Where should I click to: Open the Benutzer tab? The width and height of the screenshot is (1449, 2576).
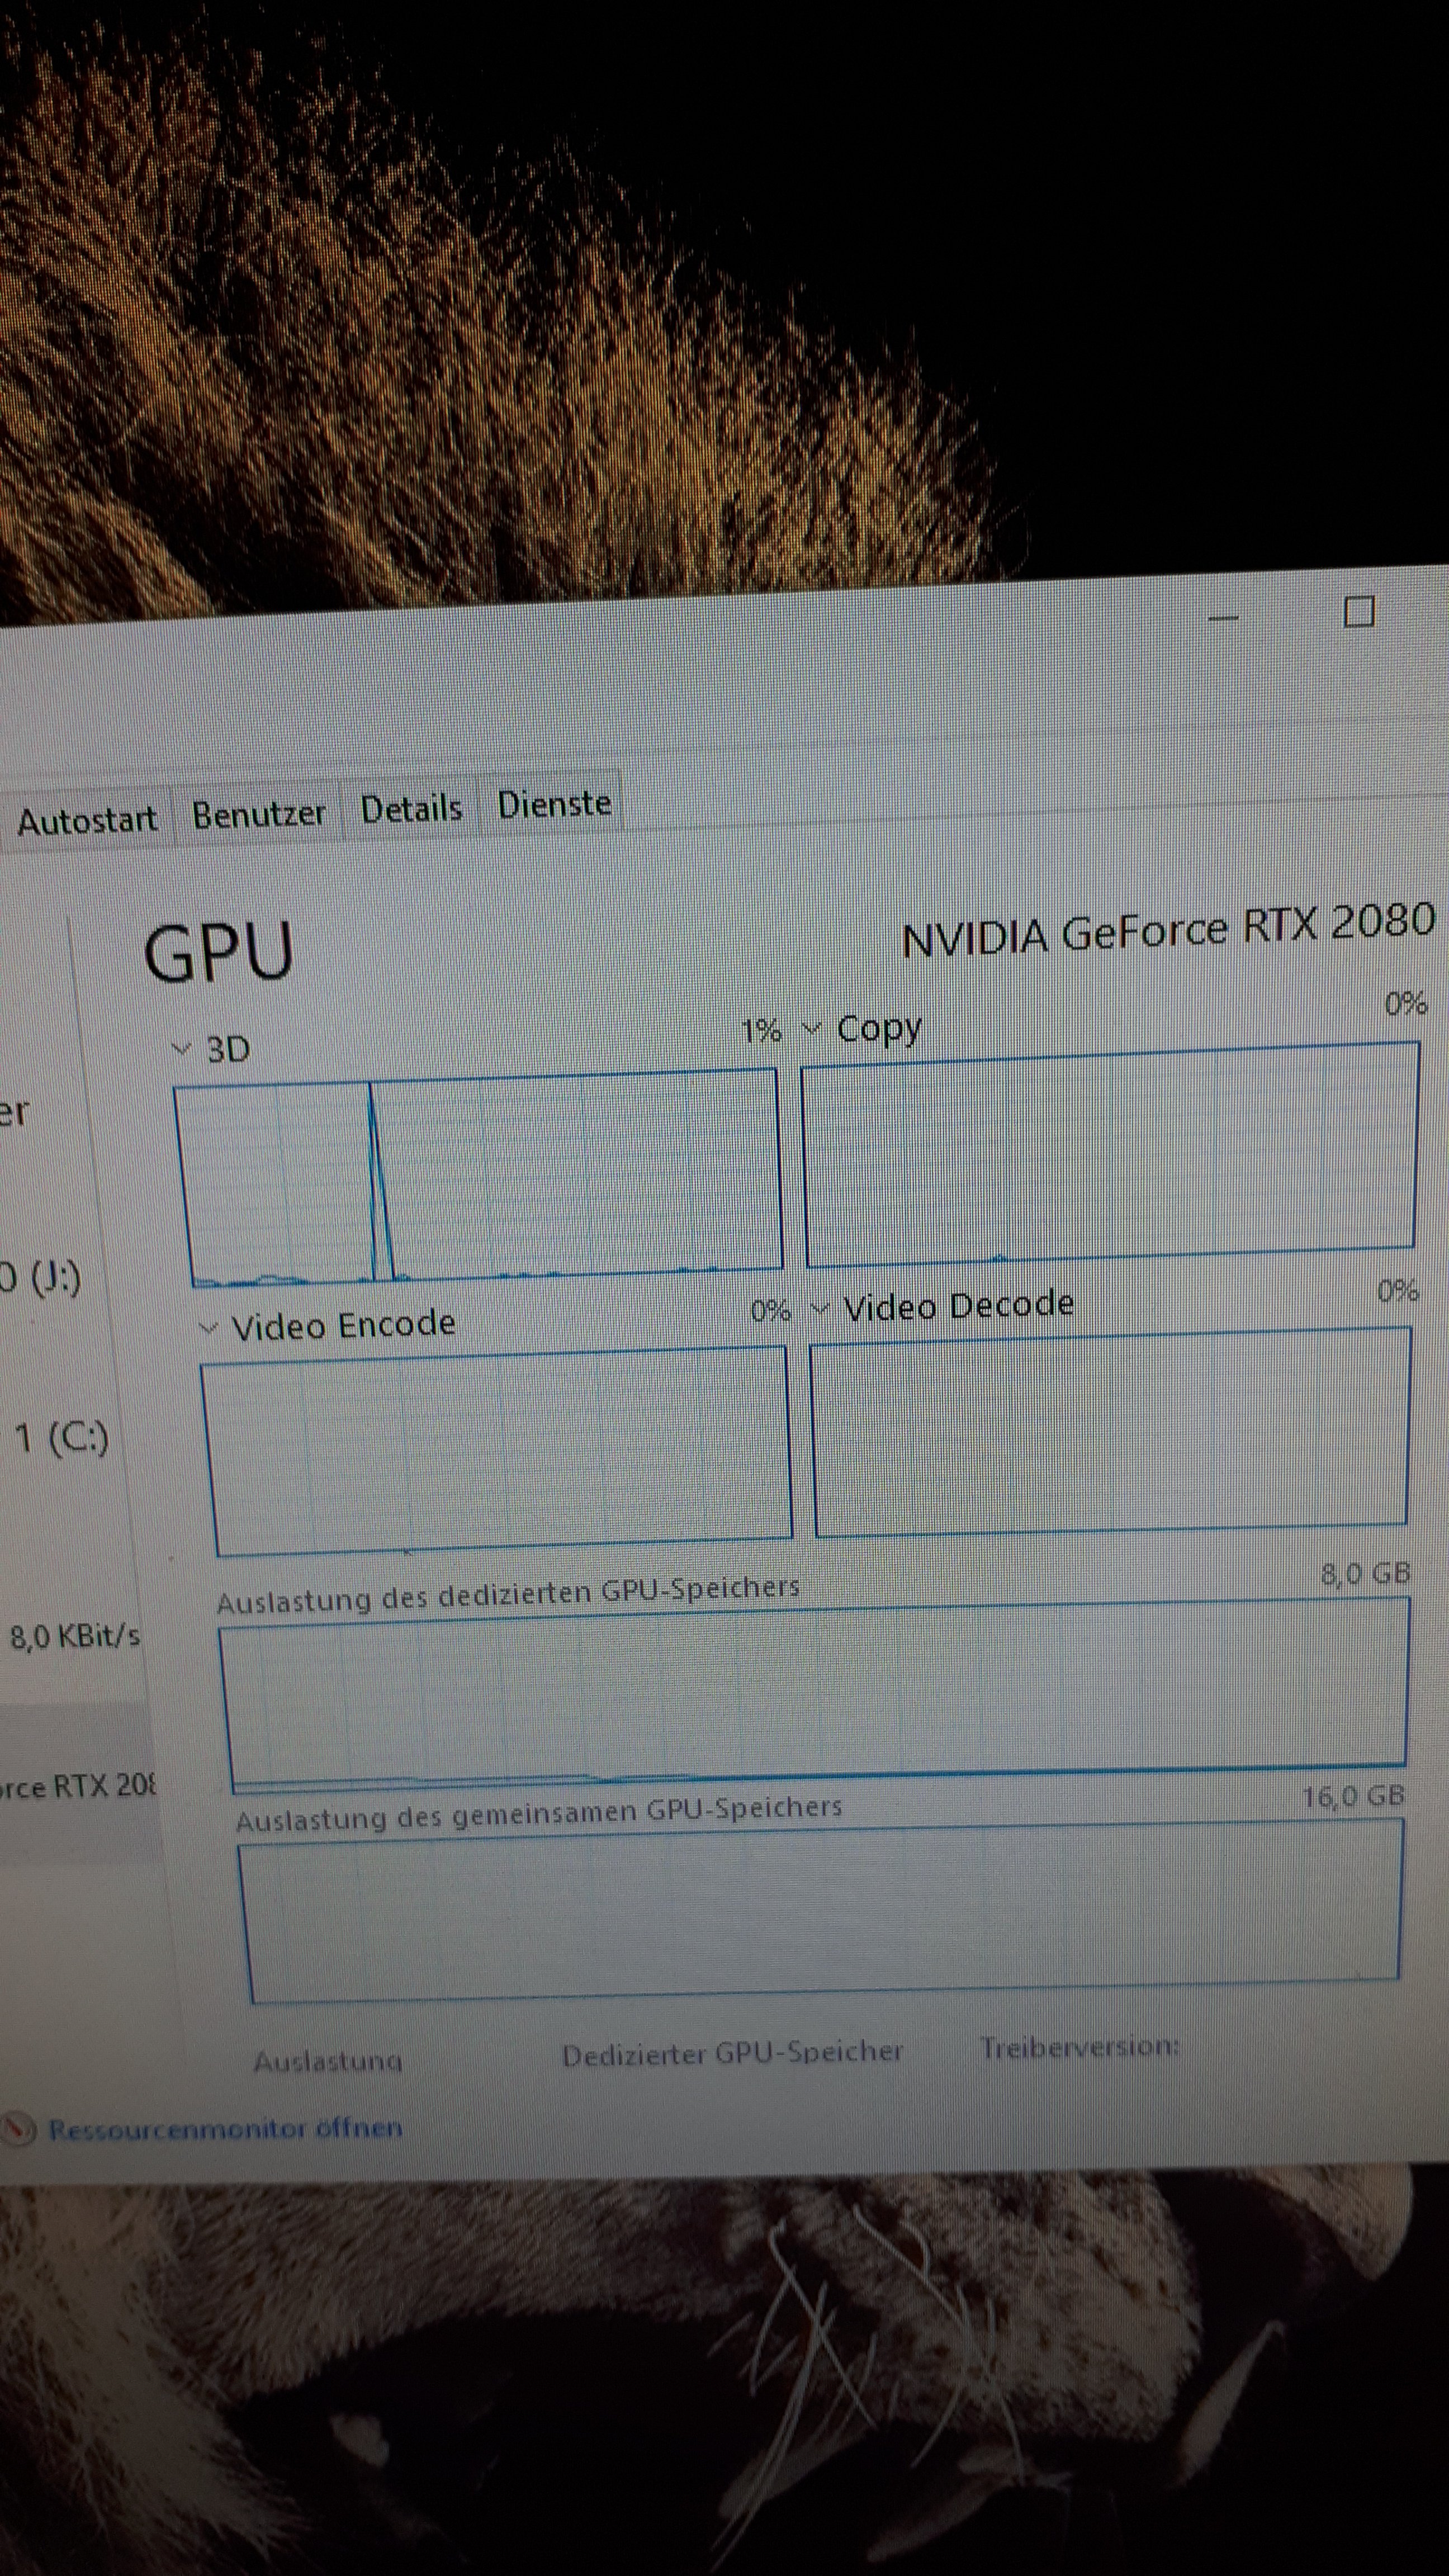click(x=259, y=814)
